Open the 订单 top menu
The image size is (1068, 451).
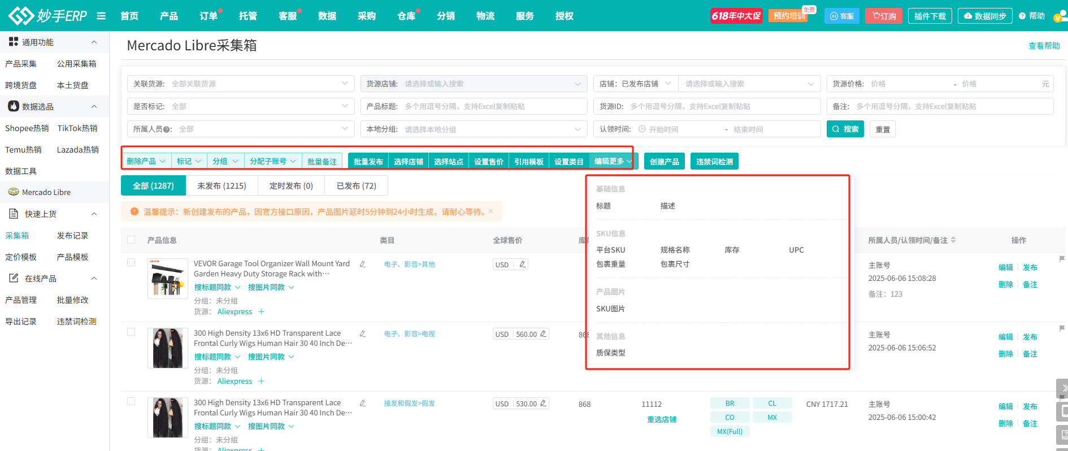pyautogui.click(x=209, y=16)
